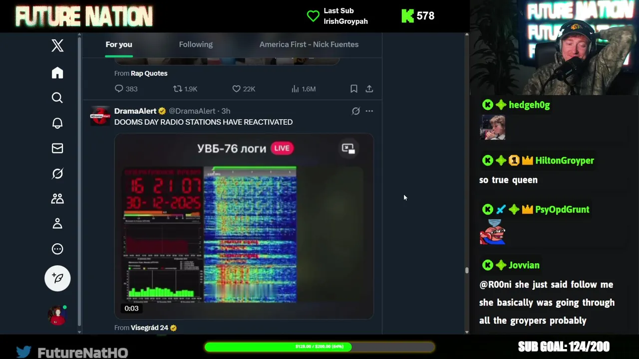Click IrishGroypah last sub name
Viewport: 639px width, 359px height.
[345, 21]
